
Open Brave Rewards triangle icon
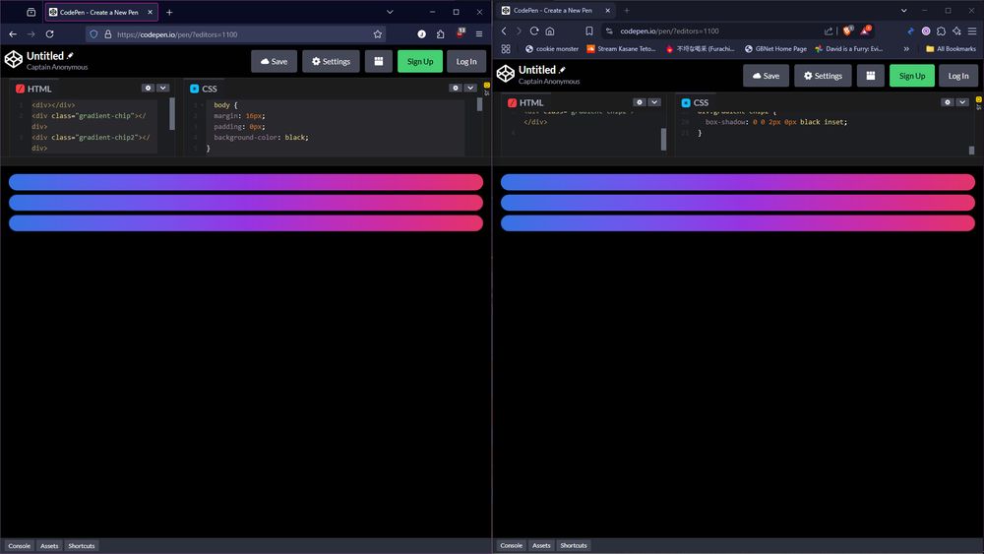pyautogui.click(x=865, y=31)
